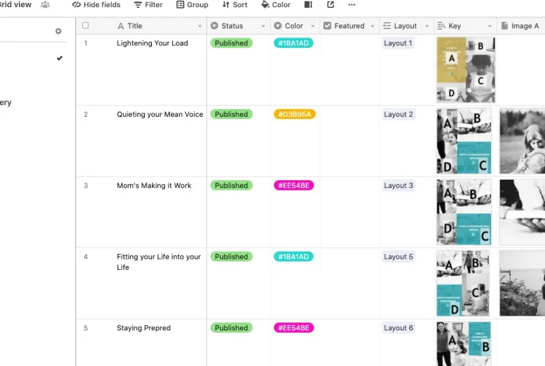Toggle Featured checkbox cell for Fitting your Life
The width and height of the screenshot is (545, 366).
point(349,283)
